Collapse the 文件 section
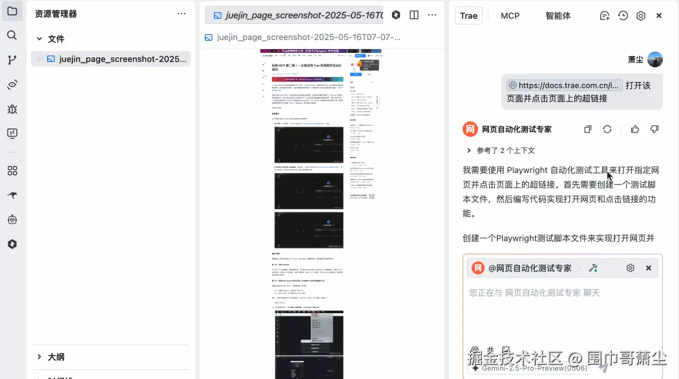This screenshot has width=679, height=379. (39, 39)
